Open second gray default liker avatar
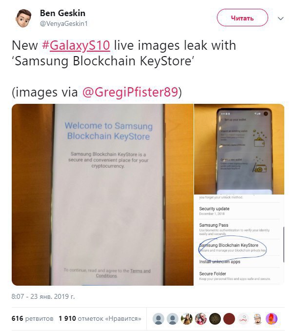The image size is (294, 331). pyautogui.click(x=173, y=319)
